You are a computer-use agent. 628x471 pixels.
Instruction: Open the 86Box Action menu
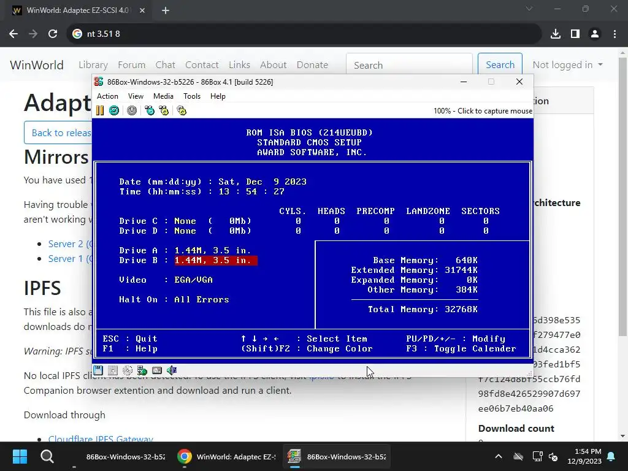pos(107,96)
